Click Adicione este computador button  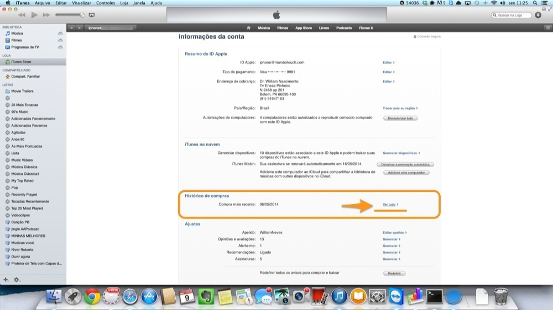coord(406,173)
